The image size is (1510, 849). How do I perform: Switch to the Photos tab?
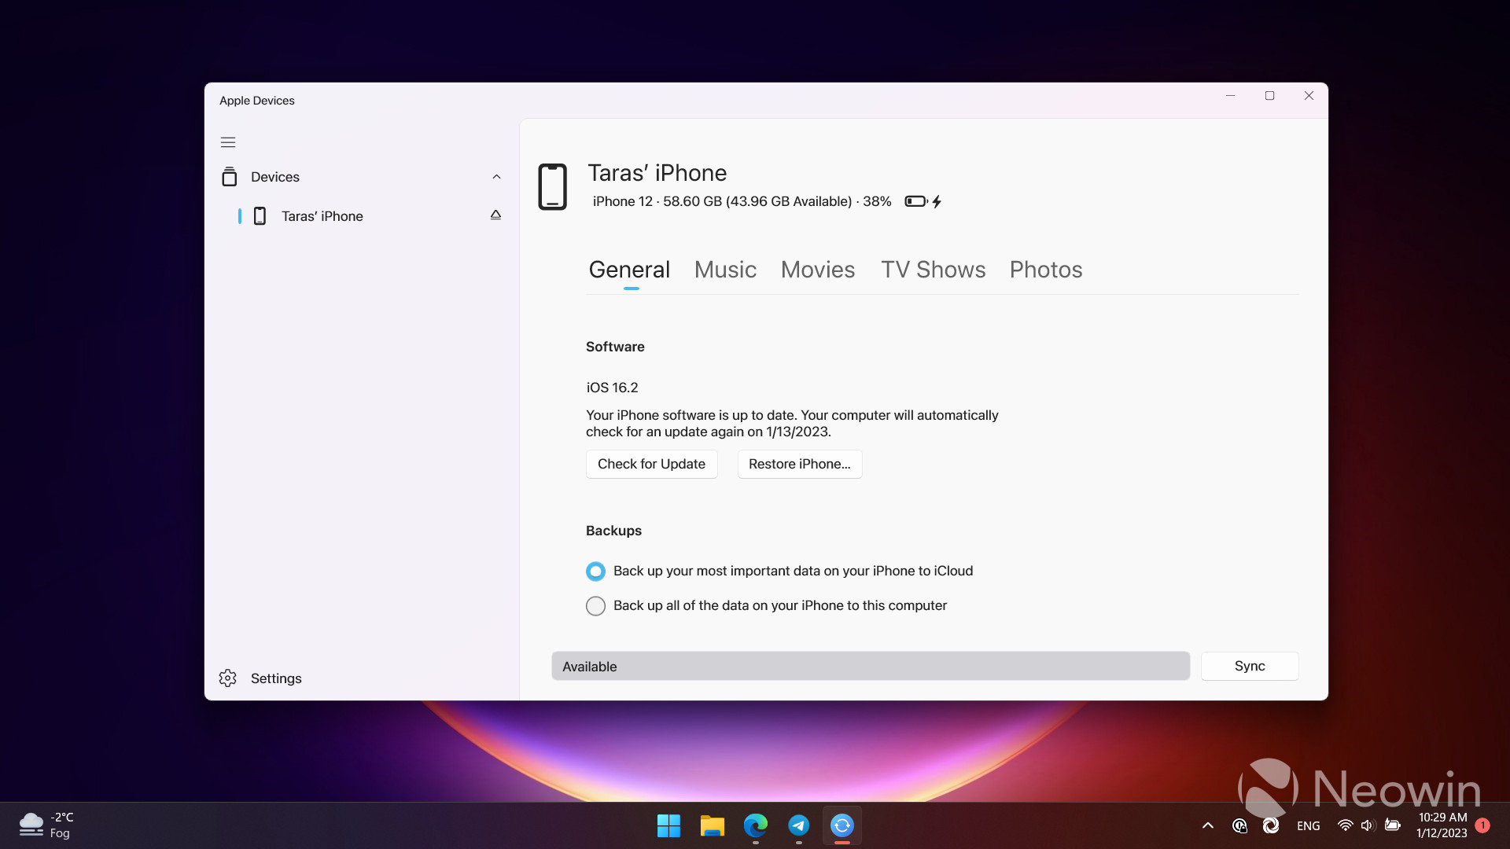pyautogui.click(x=1047, y=270)
